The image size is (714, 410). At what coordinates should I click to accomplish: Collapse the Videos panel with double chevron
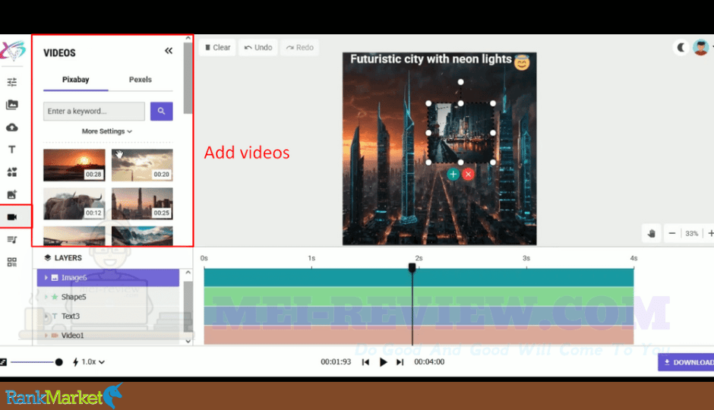pos(169,51)
